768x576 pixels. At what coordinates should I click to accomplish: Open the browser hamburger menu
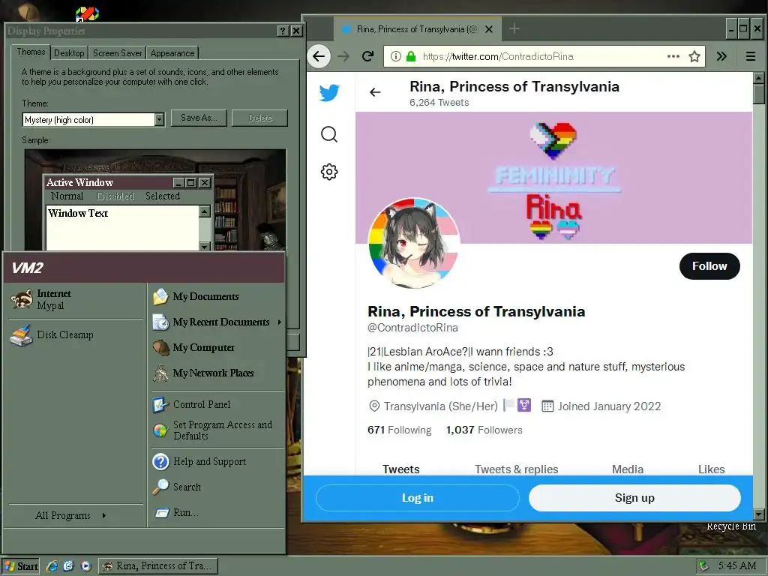coord(750,56)
